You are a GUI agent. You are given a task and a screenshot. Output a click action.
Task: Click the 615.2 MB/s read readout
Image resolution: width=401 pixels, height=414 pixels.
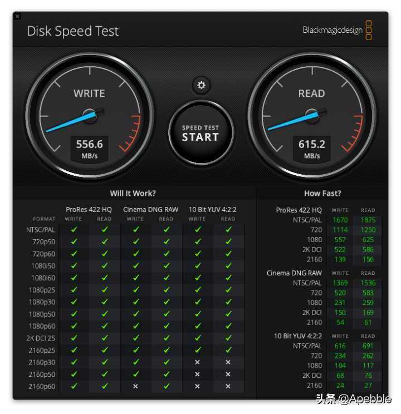[x=312, y=149]
